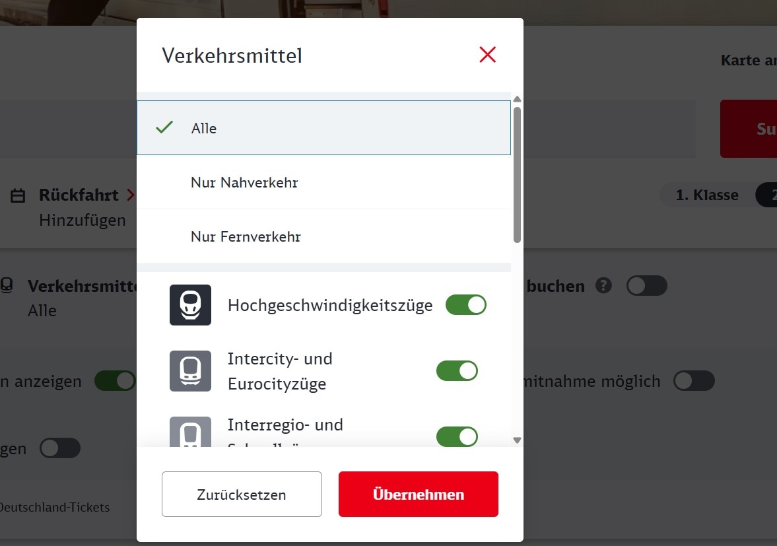The image size is (777, 546).
Task: Open the help question mark icon near buchen
Action: click(603, 285)
